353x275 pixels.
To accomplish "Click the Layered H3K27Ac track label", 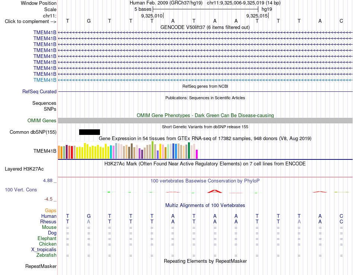I will (x=24, y=169).
